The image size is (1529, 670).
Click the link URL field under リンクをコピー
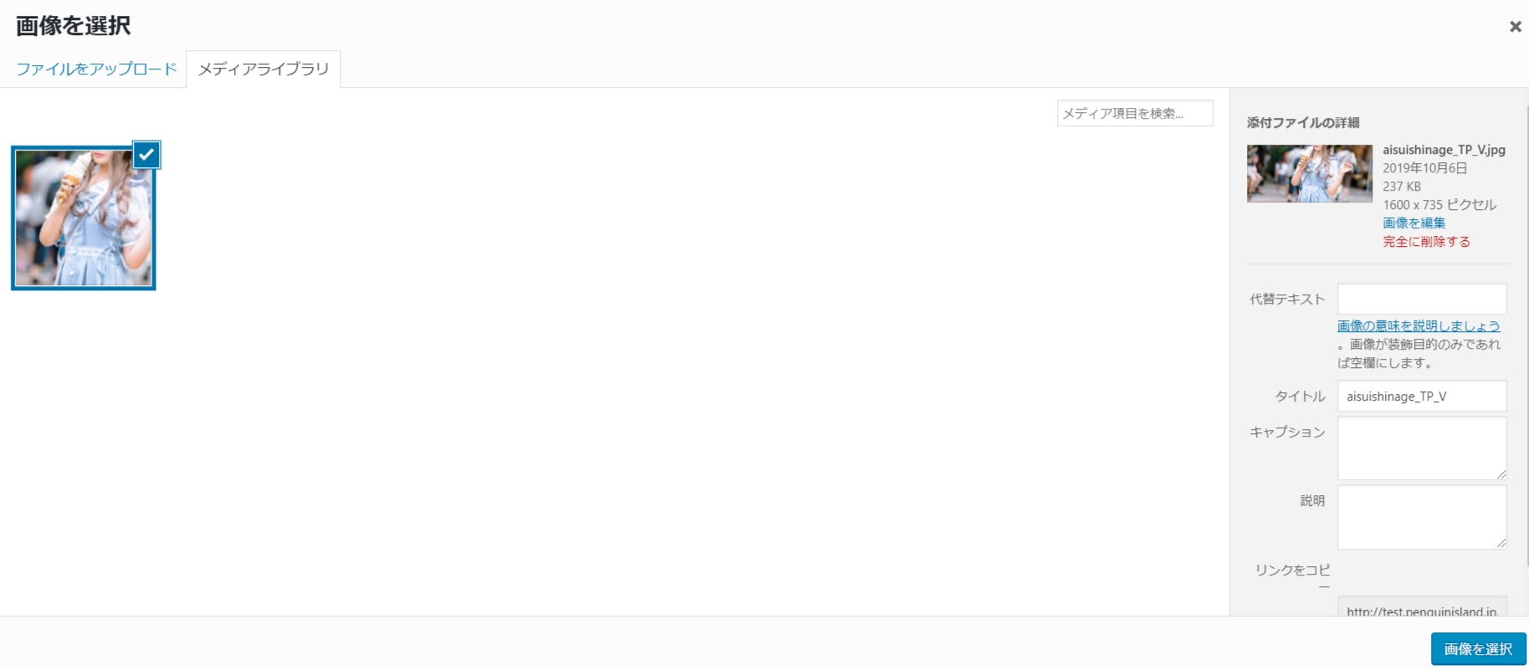[1422, 607]
